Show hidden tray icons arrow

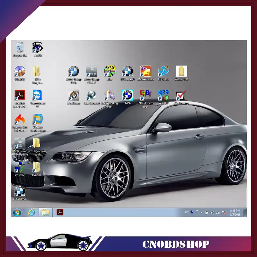(201, 213)
